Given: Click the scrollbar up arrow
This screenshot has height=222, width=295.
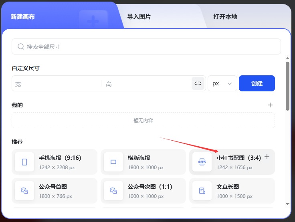Looking at the screenshot, I should 287,59.
